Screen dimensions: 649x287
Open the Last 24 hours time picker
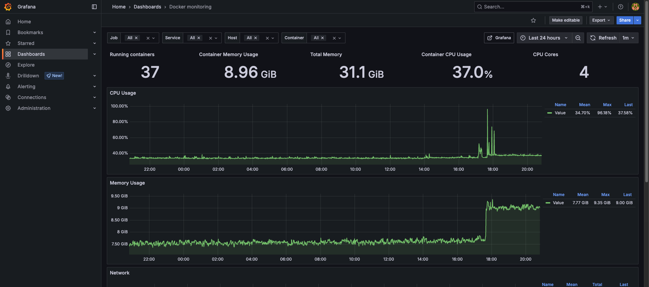[544, 38]
